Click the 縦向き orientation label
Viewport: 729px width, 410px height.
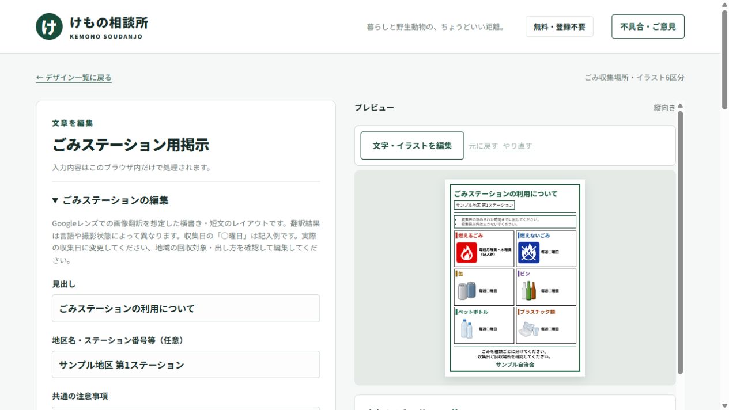[664, 108]
